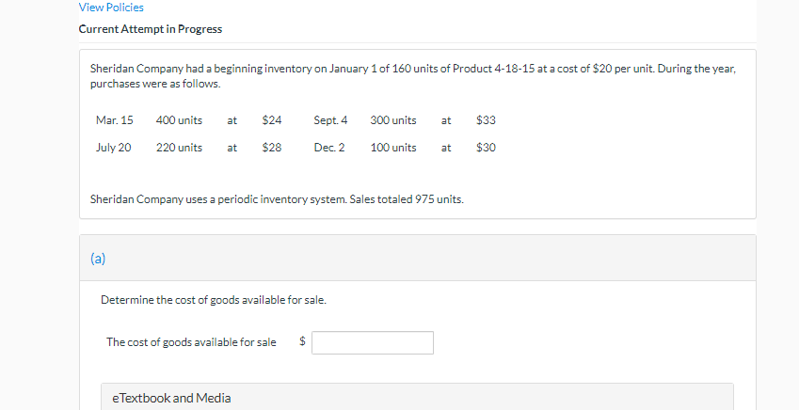This screenshot has width=799, height=410.
Task: Click the $30 unit cost value
Action: pyautogui.click(x=487, y=148)
